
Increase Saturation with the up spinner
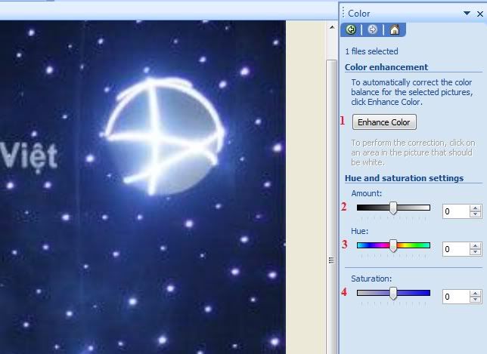click(475, 294)
